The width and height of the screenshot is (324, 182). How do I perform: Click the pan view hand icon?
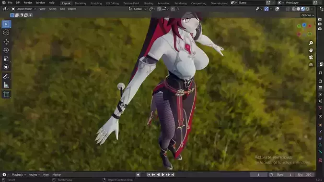(311, 50)
